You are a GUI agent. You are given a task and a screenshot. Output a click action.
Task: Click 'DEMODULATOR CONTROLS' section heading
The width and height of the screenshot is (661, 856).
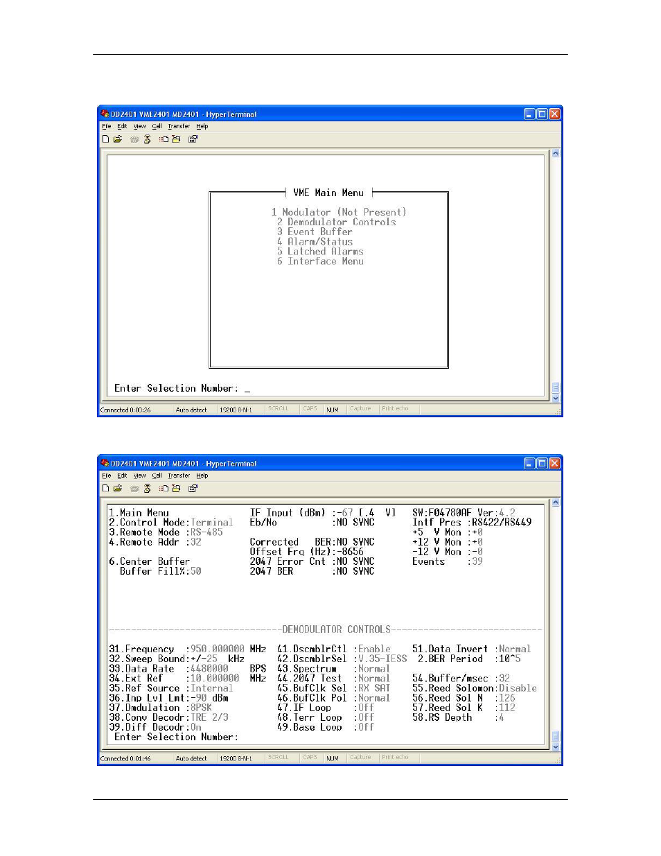[337, 629]
